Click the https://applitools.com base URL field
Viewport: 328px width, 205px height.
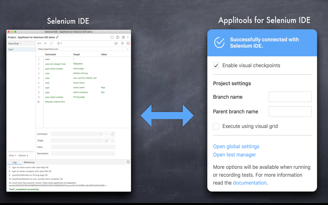(x=83, y=49)
